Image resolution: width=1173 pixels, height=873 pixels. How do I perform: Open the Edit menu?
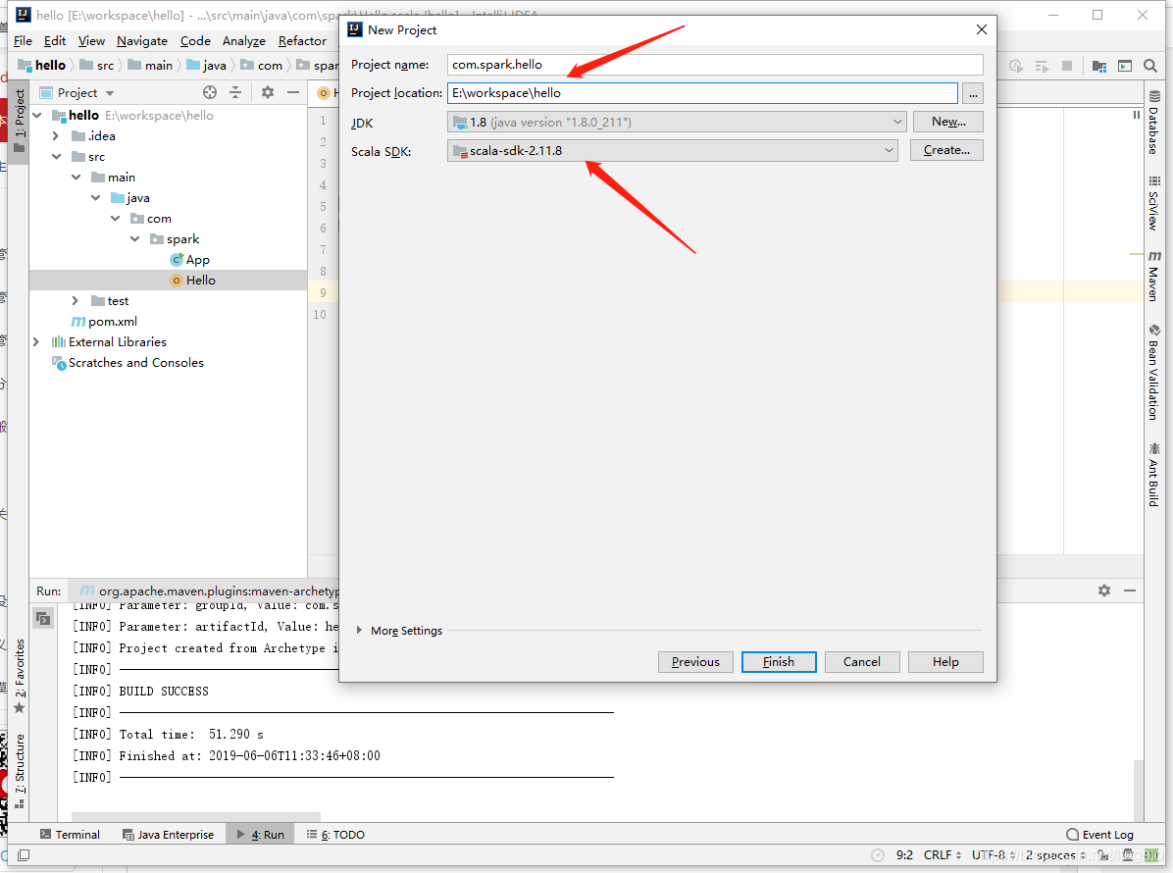click(55, 41)
